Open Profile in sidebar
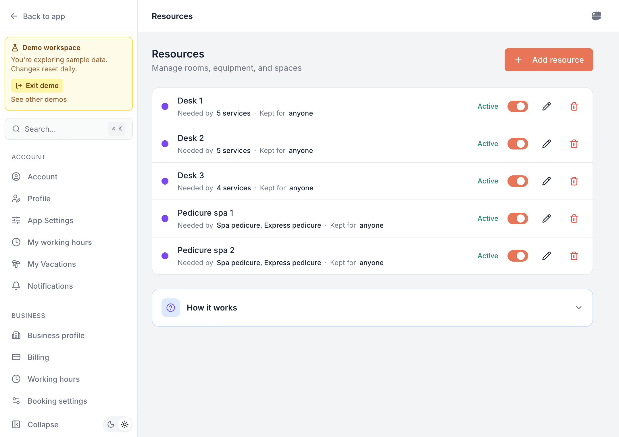Viewport: 619px width, 437px height. pyautogui.click(x=69, y=198)
